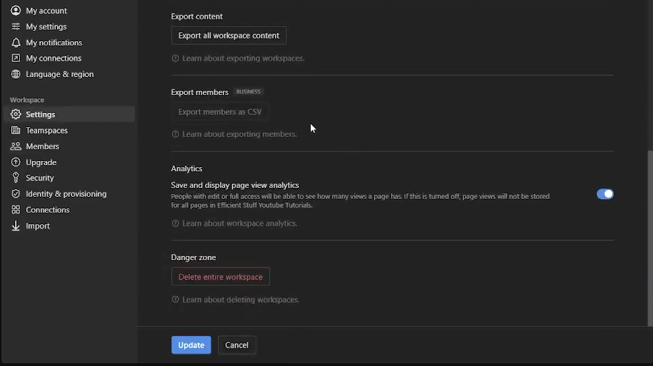Click Export all workspace content button
This screenshot has height=366, width=653.
pos(229,36)
